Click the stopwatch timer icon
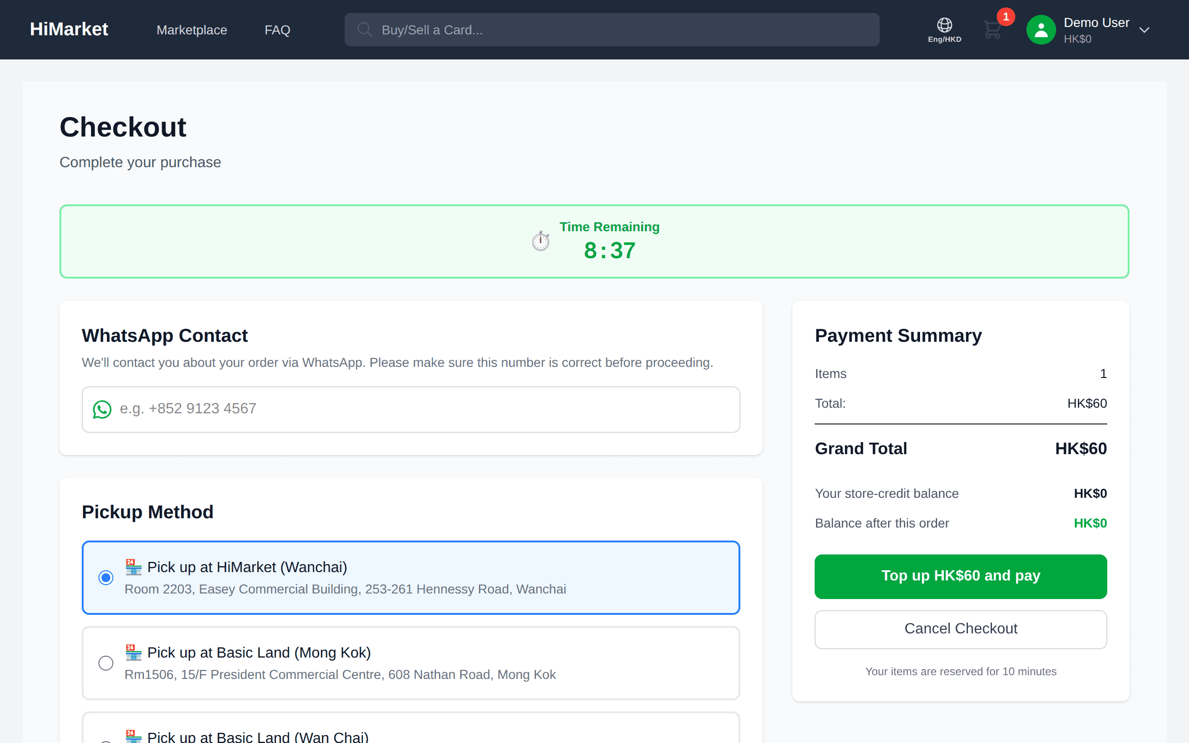 541,241
